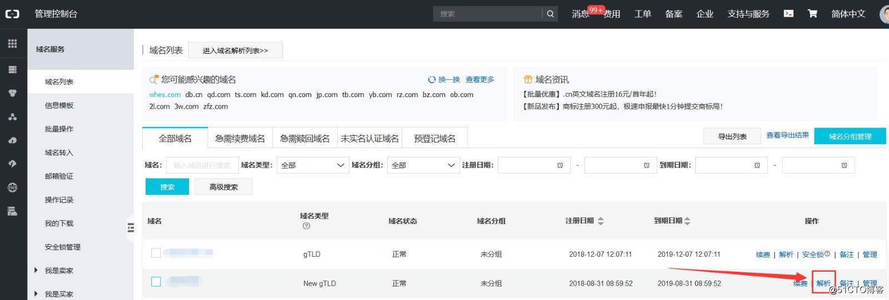Click the 域名类型 help question icon

306,226
